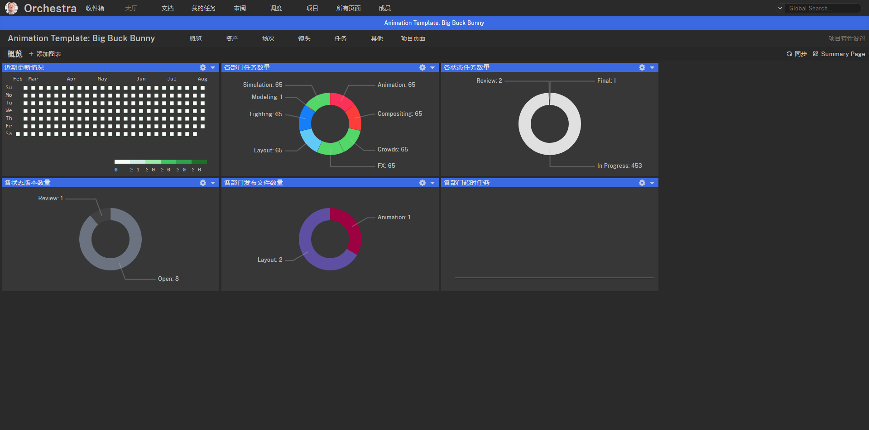Click the Layout: 2 label
Viewport: 869px width, 430px height.
[x=270, y=260]
